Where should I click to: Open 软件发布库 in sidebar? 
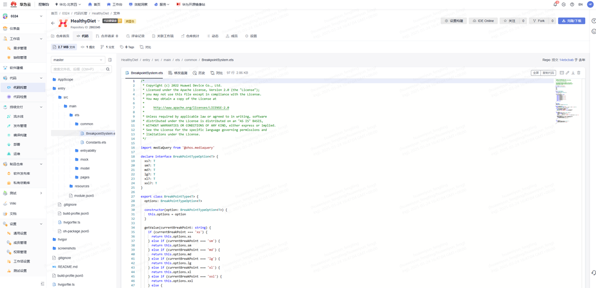coord(23,173)
